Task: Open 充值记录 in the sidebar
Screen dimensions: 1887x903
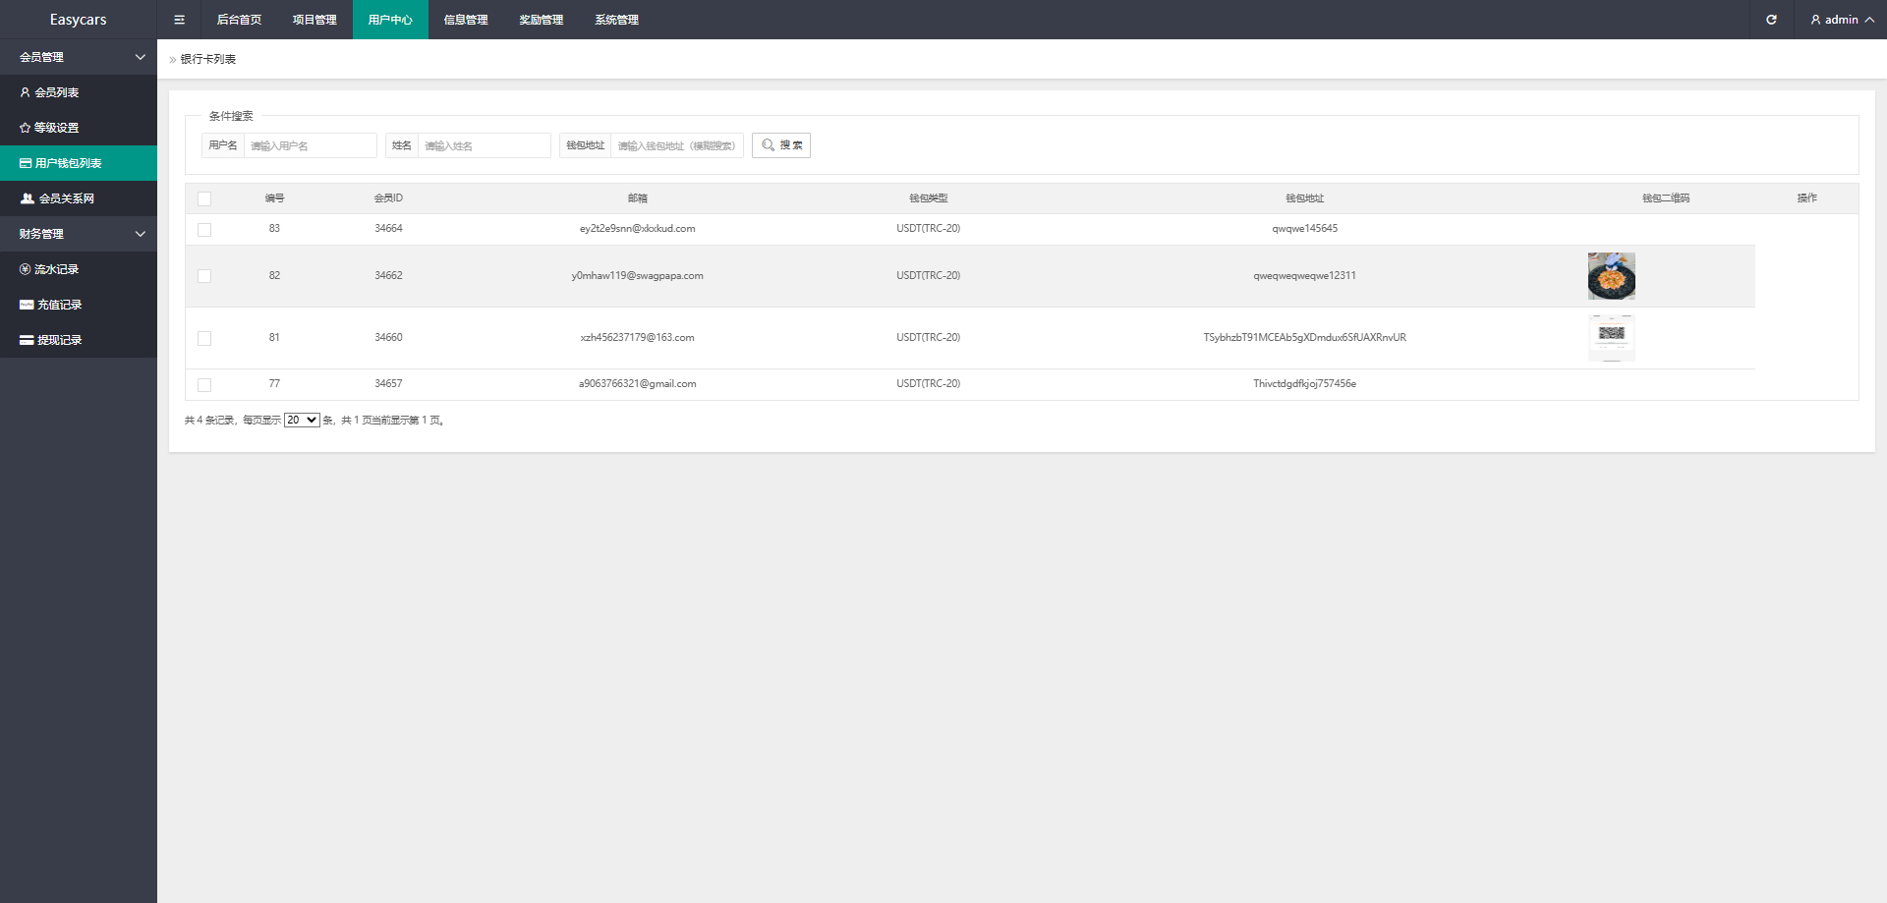Action: tap(59, 305)
